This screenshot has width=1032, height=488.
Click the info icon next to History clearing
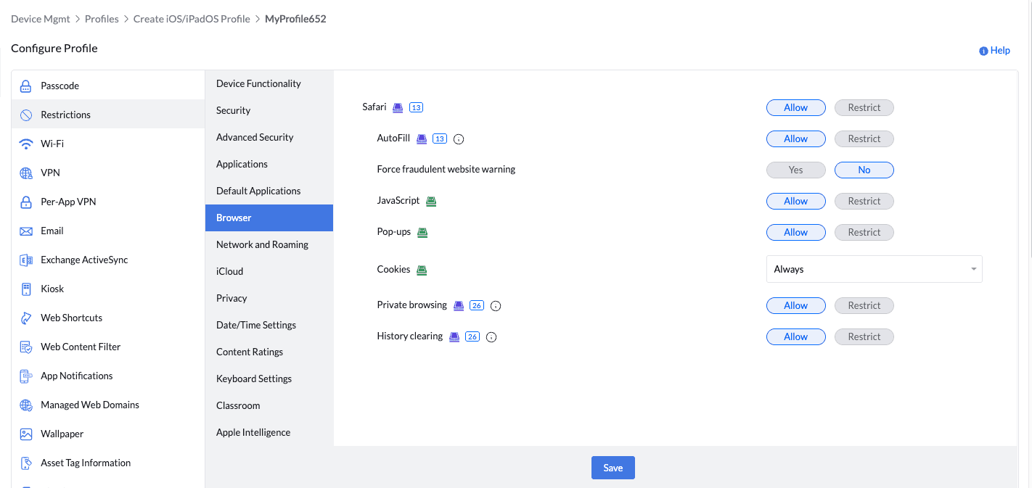[x=491, y=337]
